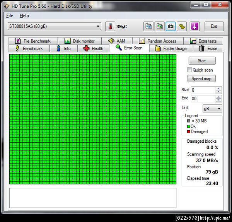This screenshot has width=232, height=222.
Task: Click the copy screenshot to clipboard icon
Action: (x=159, y=26)
